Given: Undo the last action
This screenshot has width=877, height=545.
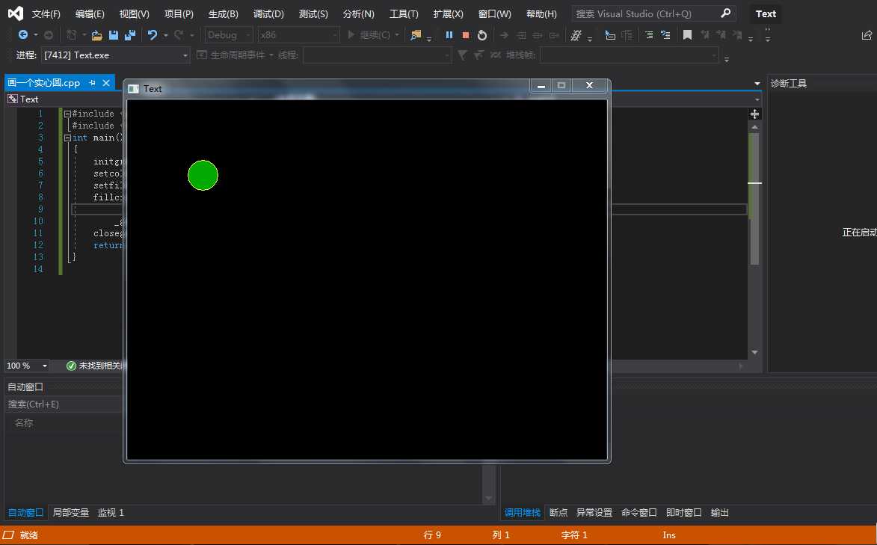Looking at the screenshot, I should coord(152,34).
